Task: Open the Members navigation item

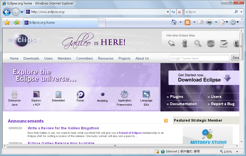Action: (64, 58)
